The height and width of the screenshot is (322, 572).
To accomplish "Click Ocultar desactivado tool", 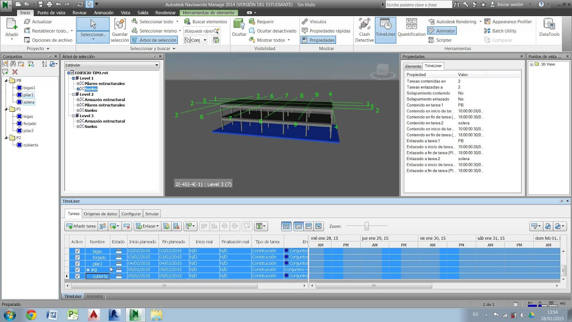I will click(273, 31).
